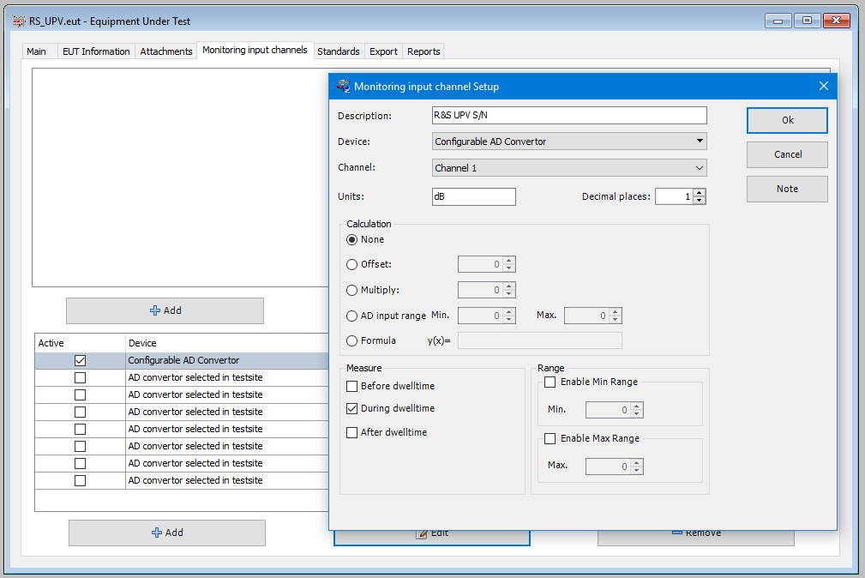Click the Edit button behind the dialog

tap(432, 538)
